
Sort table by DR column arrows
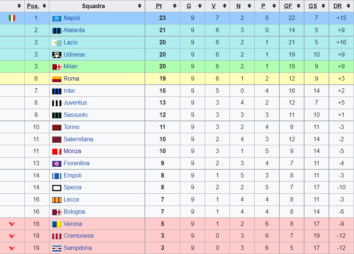click(348, 6)
